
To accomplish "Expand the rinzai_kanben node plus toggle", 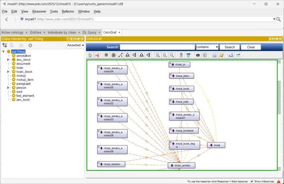I will pyautogui.click(x=99, y=163).
